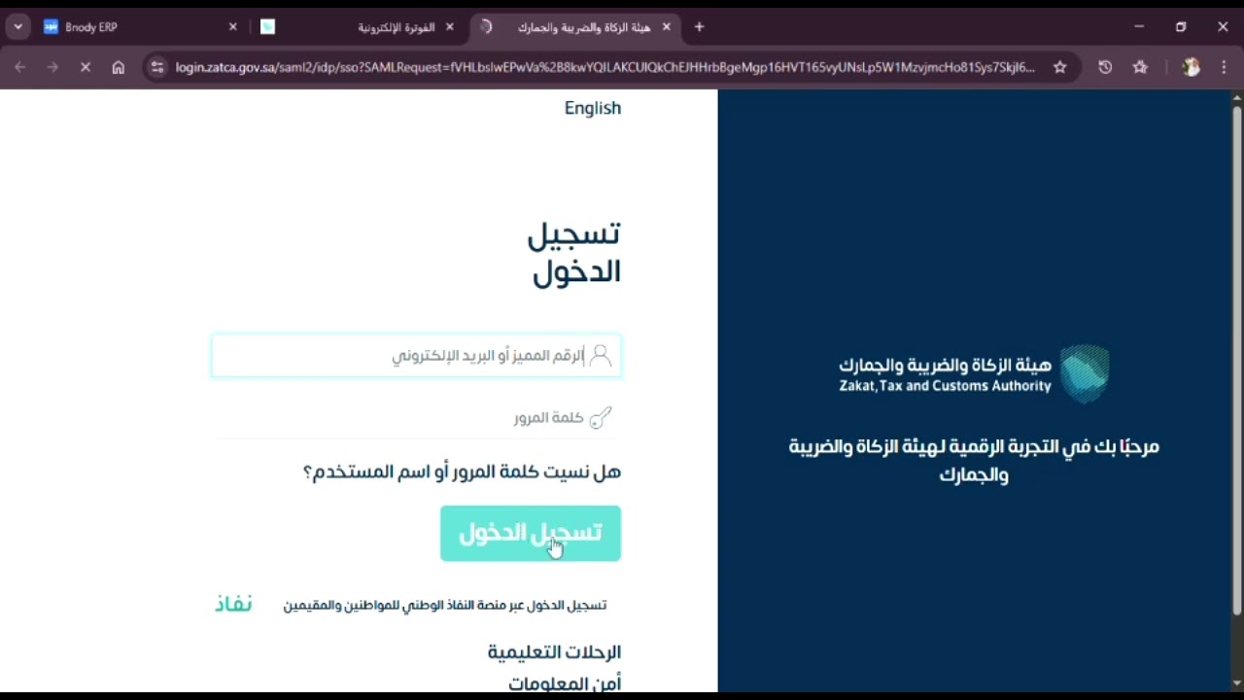Open the browser home page
1244x700 pixels.
(x=119, y=67)
